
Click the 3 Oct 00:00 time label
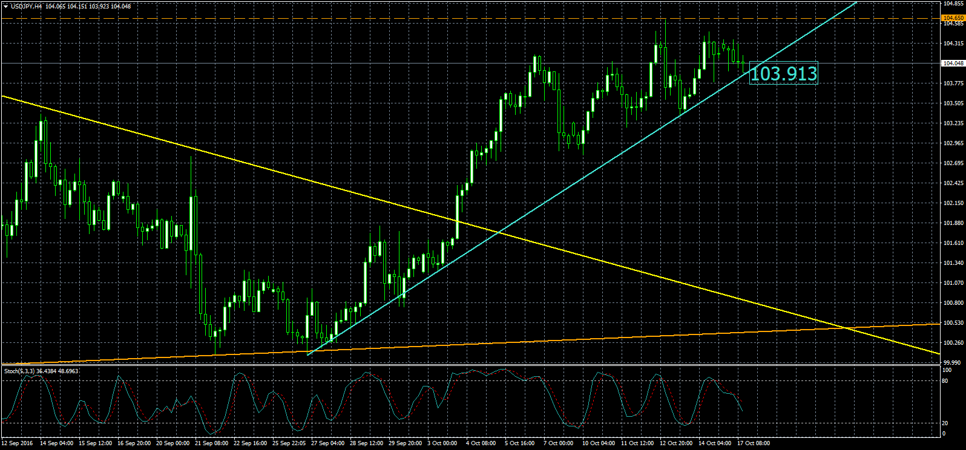(x=442, y=443)
